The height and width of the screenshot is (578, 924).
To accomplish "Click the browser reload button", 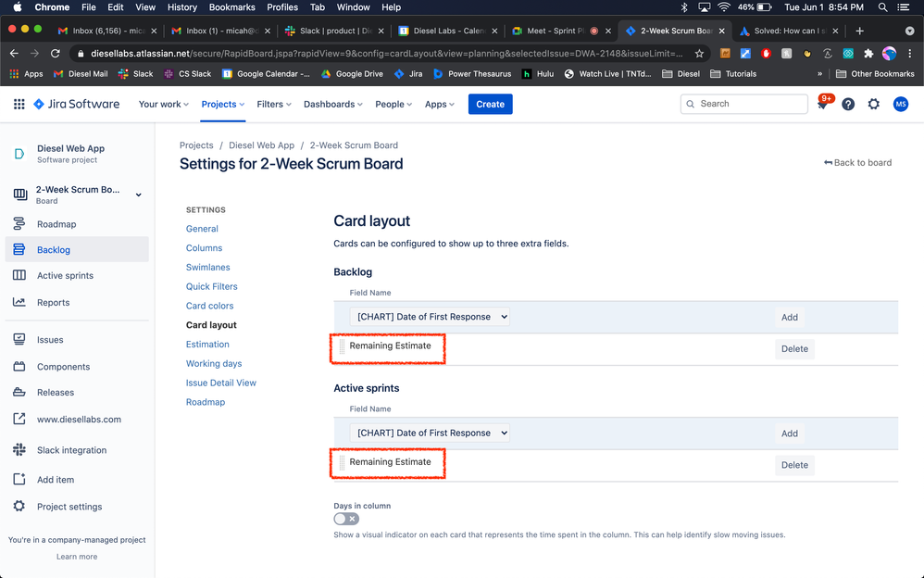I will 56,54.
